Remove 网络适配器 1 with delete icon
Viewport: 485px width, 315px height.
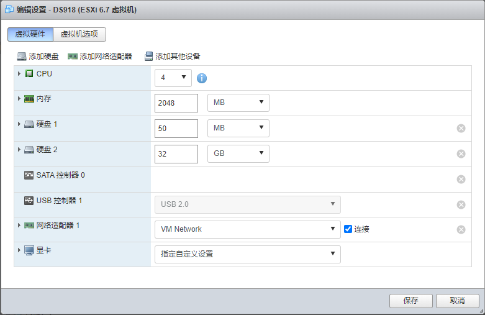pyautogui.click(x=461, y=229)
